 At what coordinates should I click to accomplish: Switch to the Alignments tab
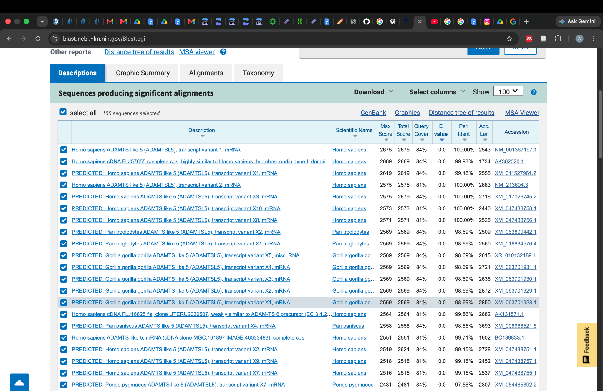click(206, 73)
